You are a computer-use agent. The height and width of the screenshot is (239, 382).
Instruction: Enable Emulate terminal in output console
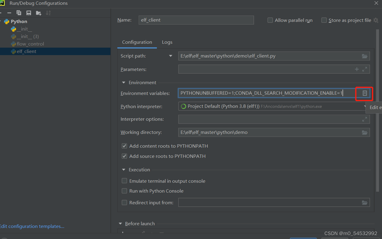[x=124, y=181]
